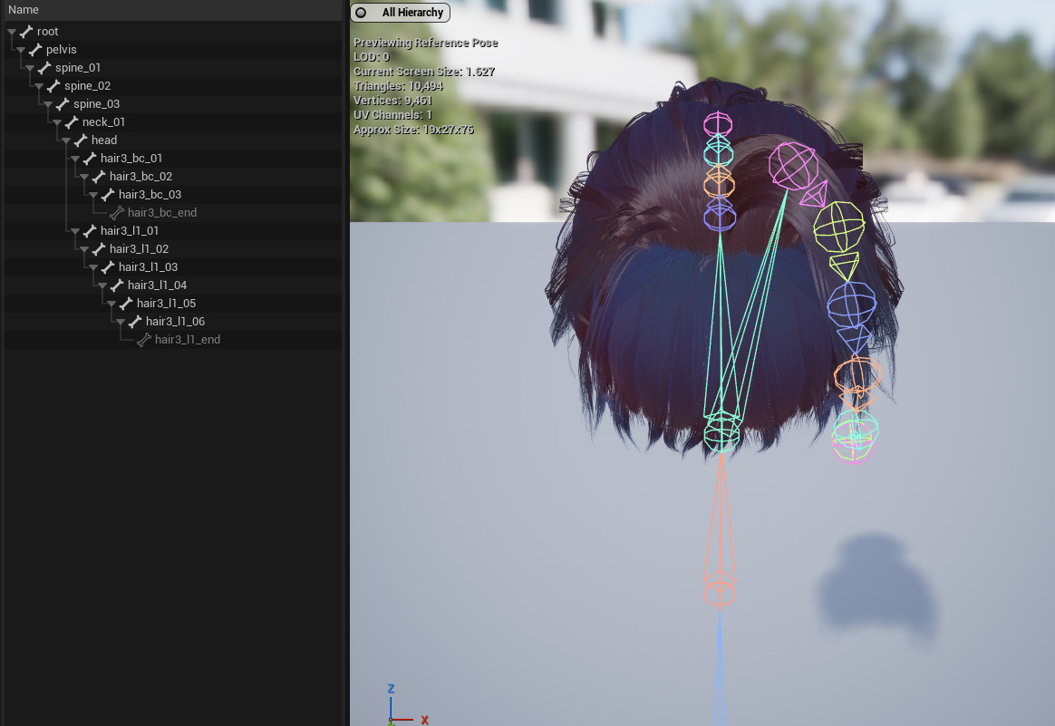Select the hair3_l1_end bone name

point(188,341)
